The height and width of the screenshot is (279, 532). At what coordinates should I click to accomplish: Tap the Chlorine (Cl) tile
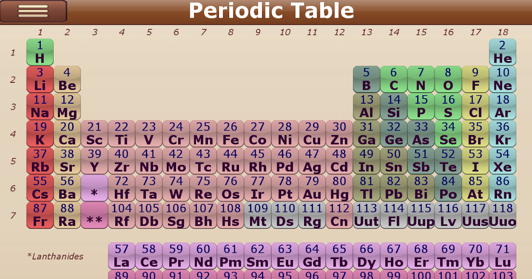click(475, 106)
